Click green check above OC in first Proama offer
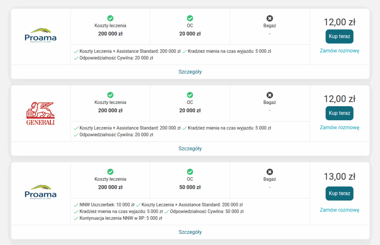The image size is (380, 245). click(190, 18)
